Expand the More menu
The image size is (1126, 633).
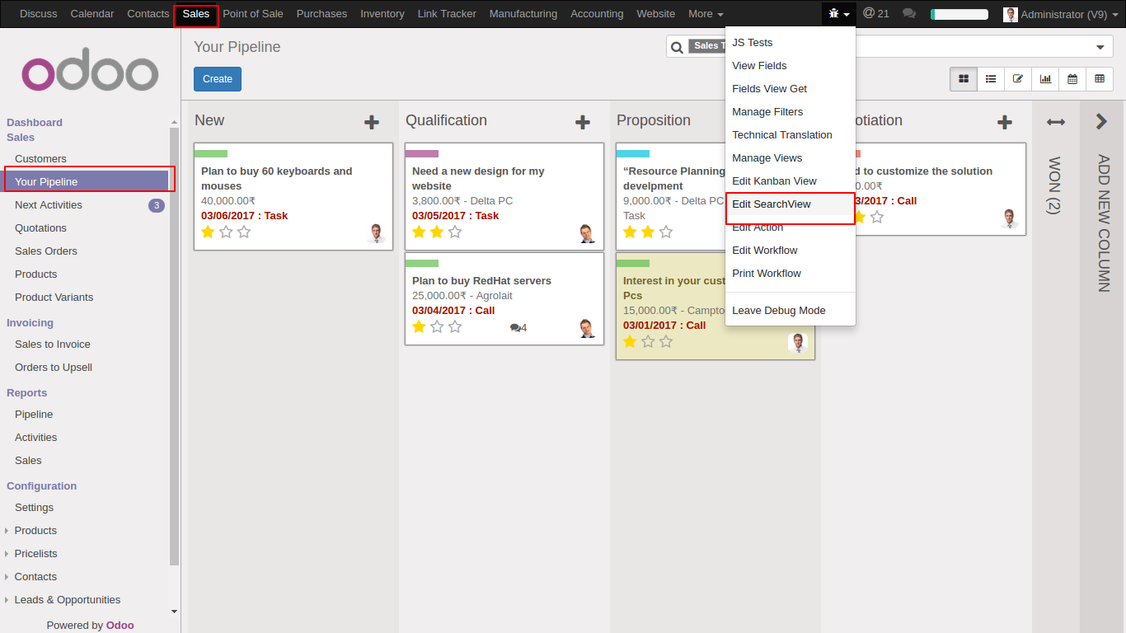click(x=705, y=13)
